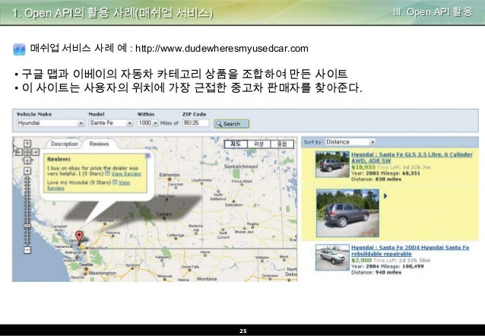Click the Search button
The image size is (485, 336).
coord(231,124)
